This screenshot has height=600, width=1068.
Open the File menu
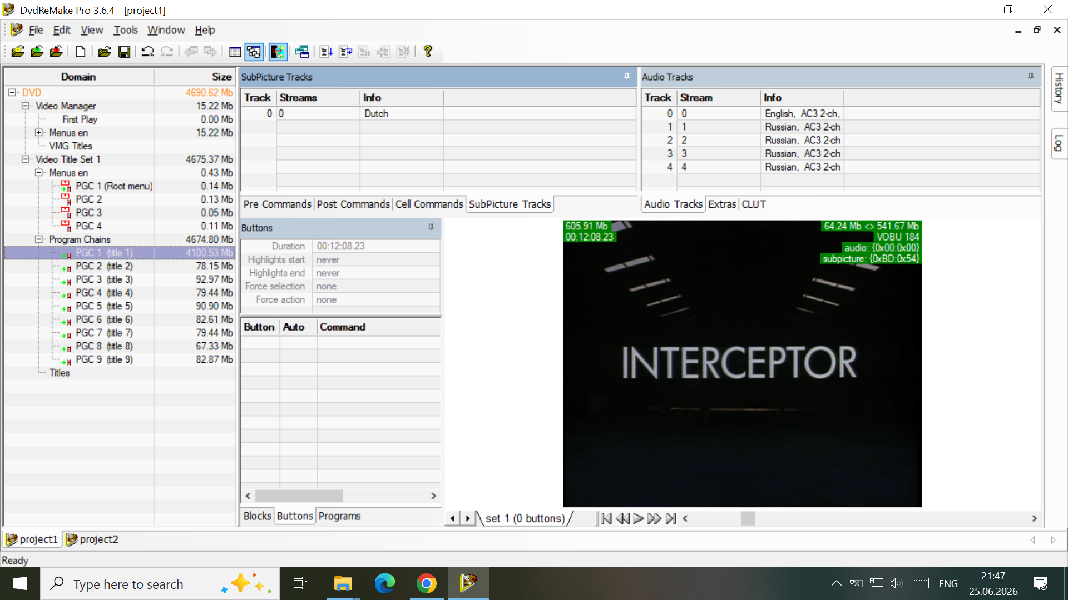[x=36, y=30]
